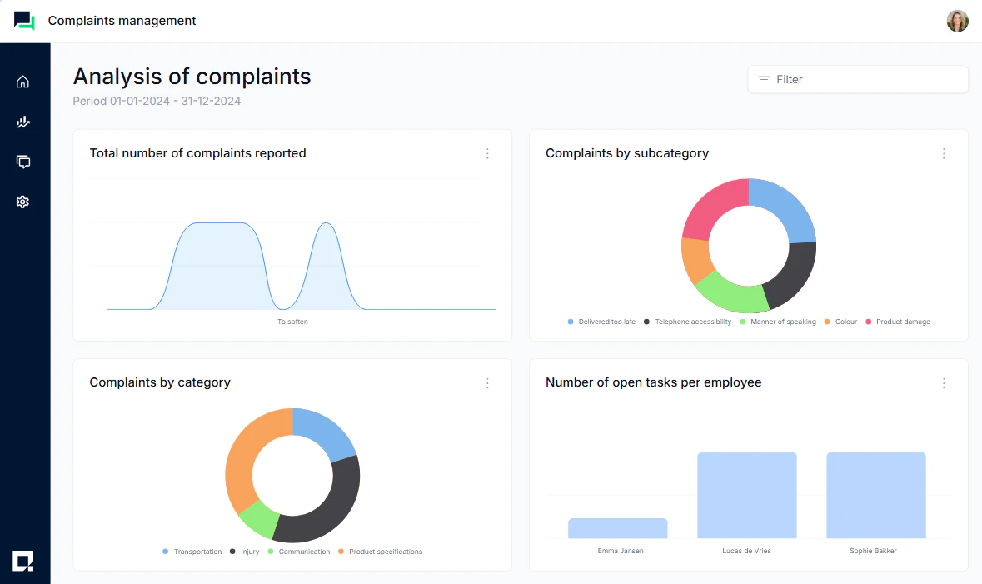Click the Filter control
The image size is (982, 584).
coord(857,79)
